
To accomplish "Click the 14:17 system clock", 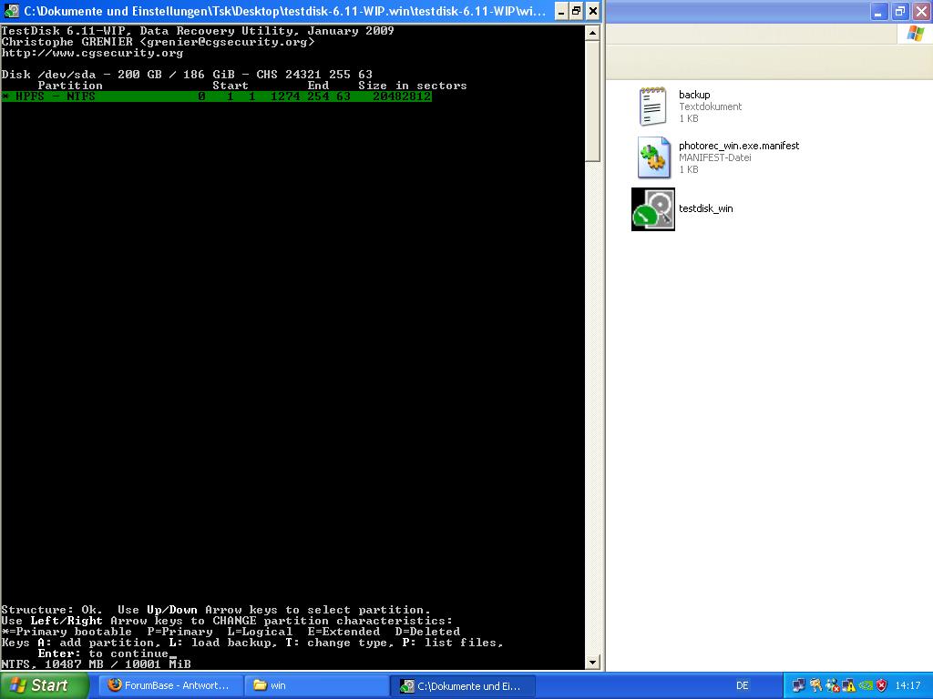I will [x=907, y=685].
